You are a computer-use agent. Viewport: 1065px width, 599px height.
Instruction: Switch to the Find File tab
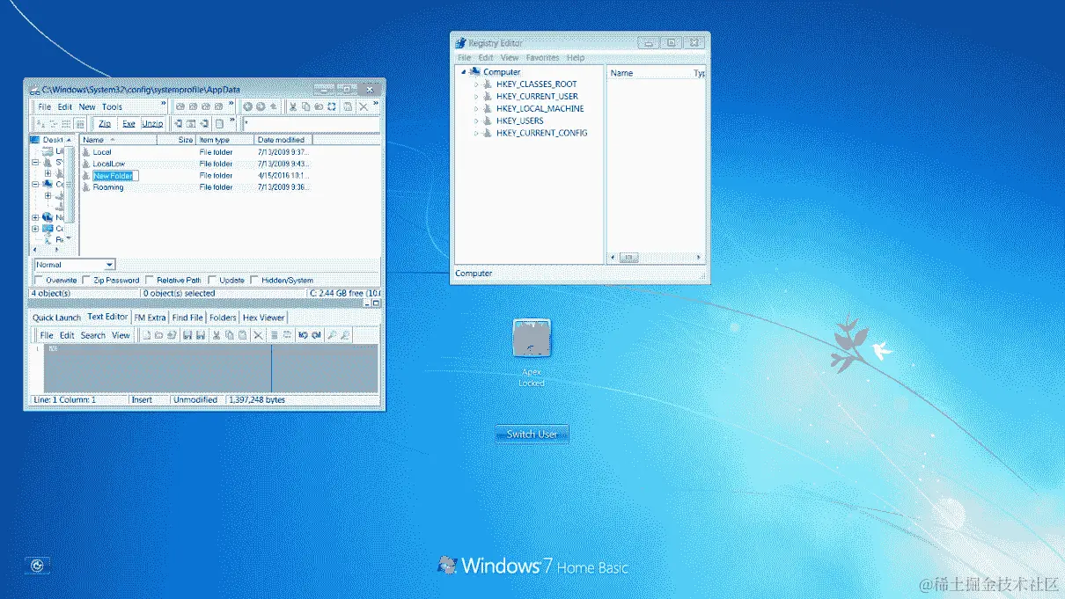pos(187,318)
